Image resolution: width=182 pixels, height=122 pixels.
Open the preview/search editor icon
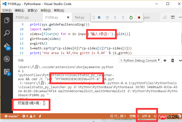[165, 18]
